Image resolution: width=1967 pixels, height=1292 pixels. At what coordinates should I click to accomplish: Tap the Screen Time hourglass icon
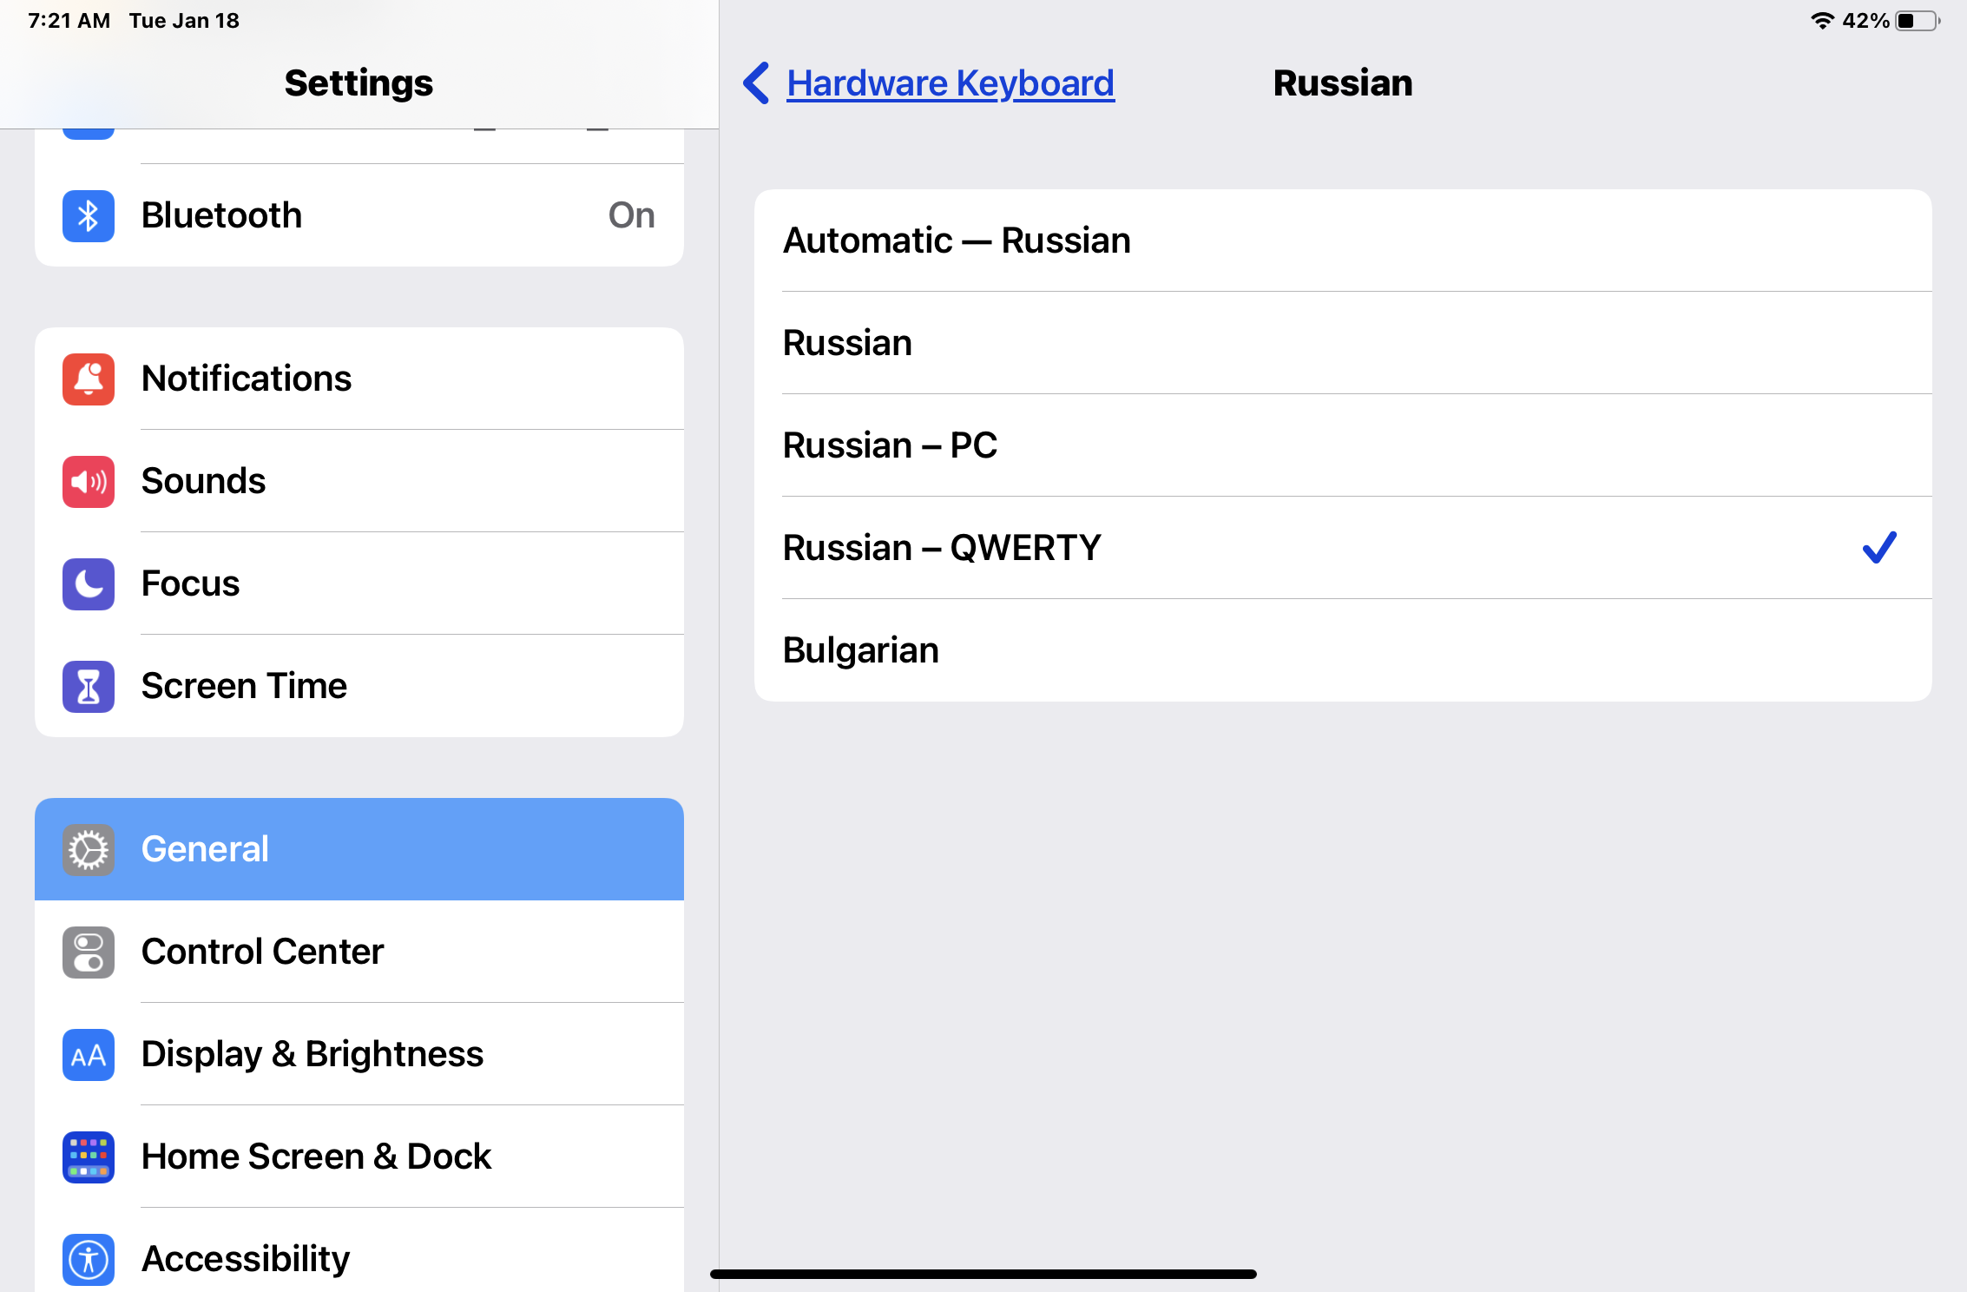click(x=89, y=686)
